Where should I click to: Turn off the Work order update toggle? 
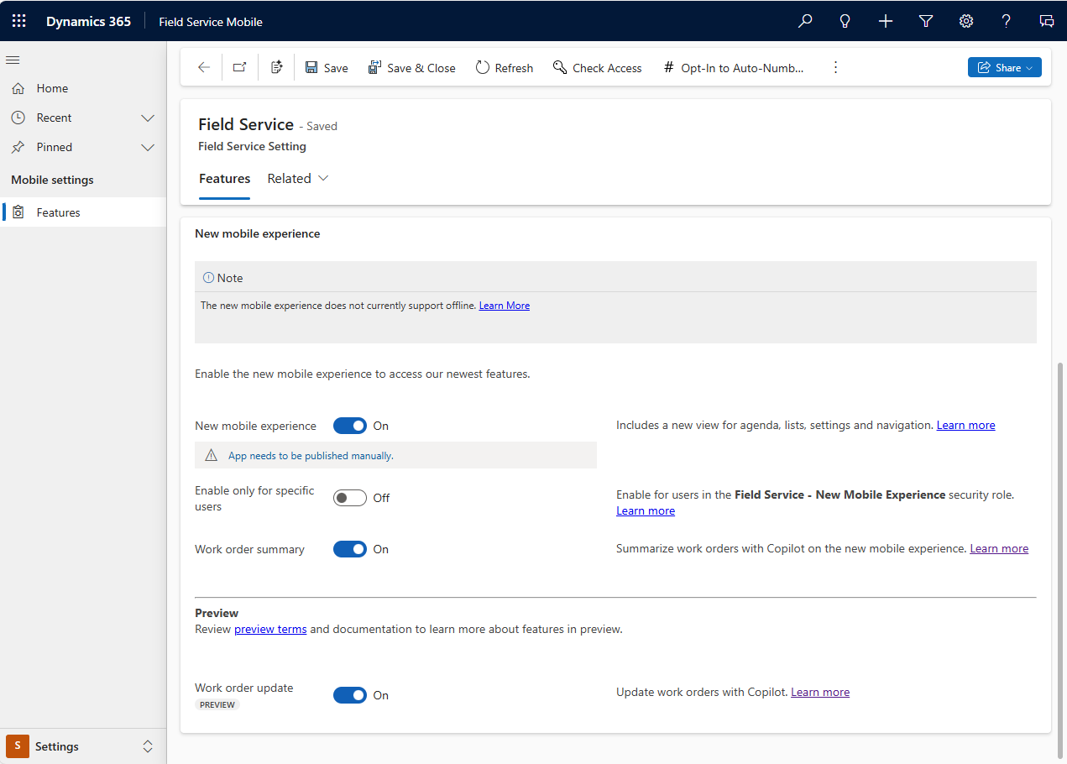[x=350, y=695]
